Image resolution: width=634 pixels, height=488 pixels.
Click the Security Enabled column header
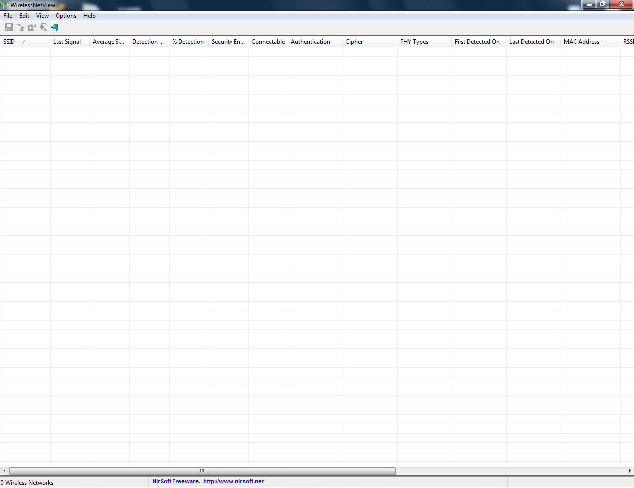click(x=229, y=42)
